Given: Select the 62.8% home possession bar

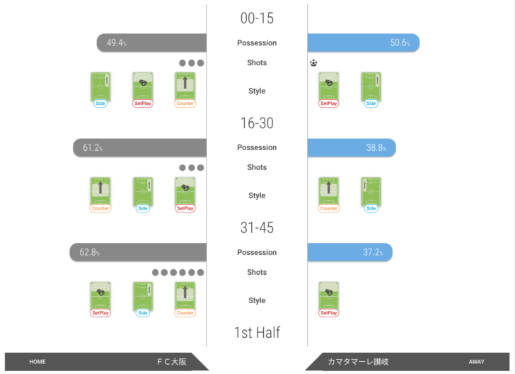Looking at the screenshot, I should coord(138,253).
